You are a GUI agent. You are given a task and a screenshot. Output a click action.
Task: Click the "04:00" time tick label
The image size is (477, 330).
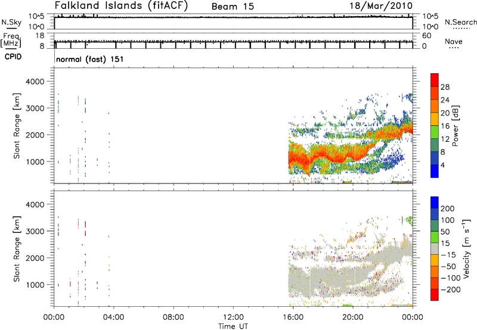click(x=113, y=317)
